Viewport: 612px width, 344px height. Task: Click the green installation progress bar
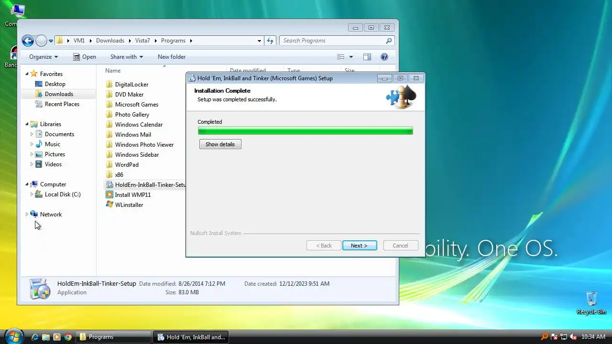tap(305, 131)
